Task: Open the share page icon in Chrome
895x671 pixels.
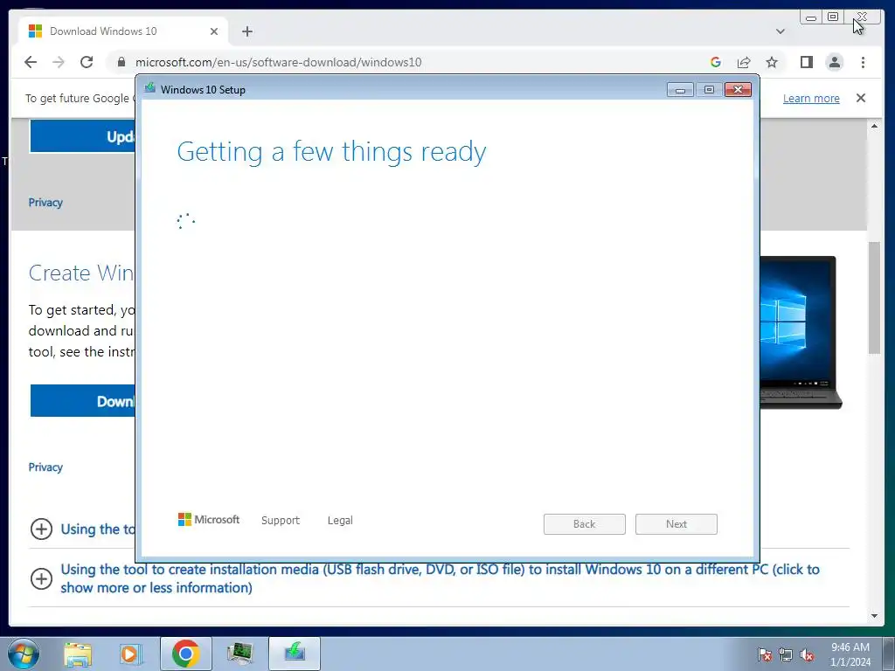Action: (x=743, y=62)
